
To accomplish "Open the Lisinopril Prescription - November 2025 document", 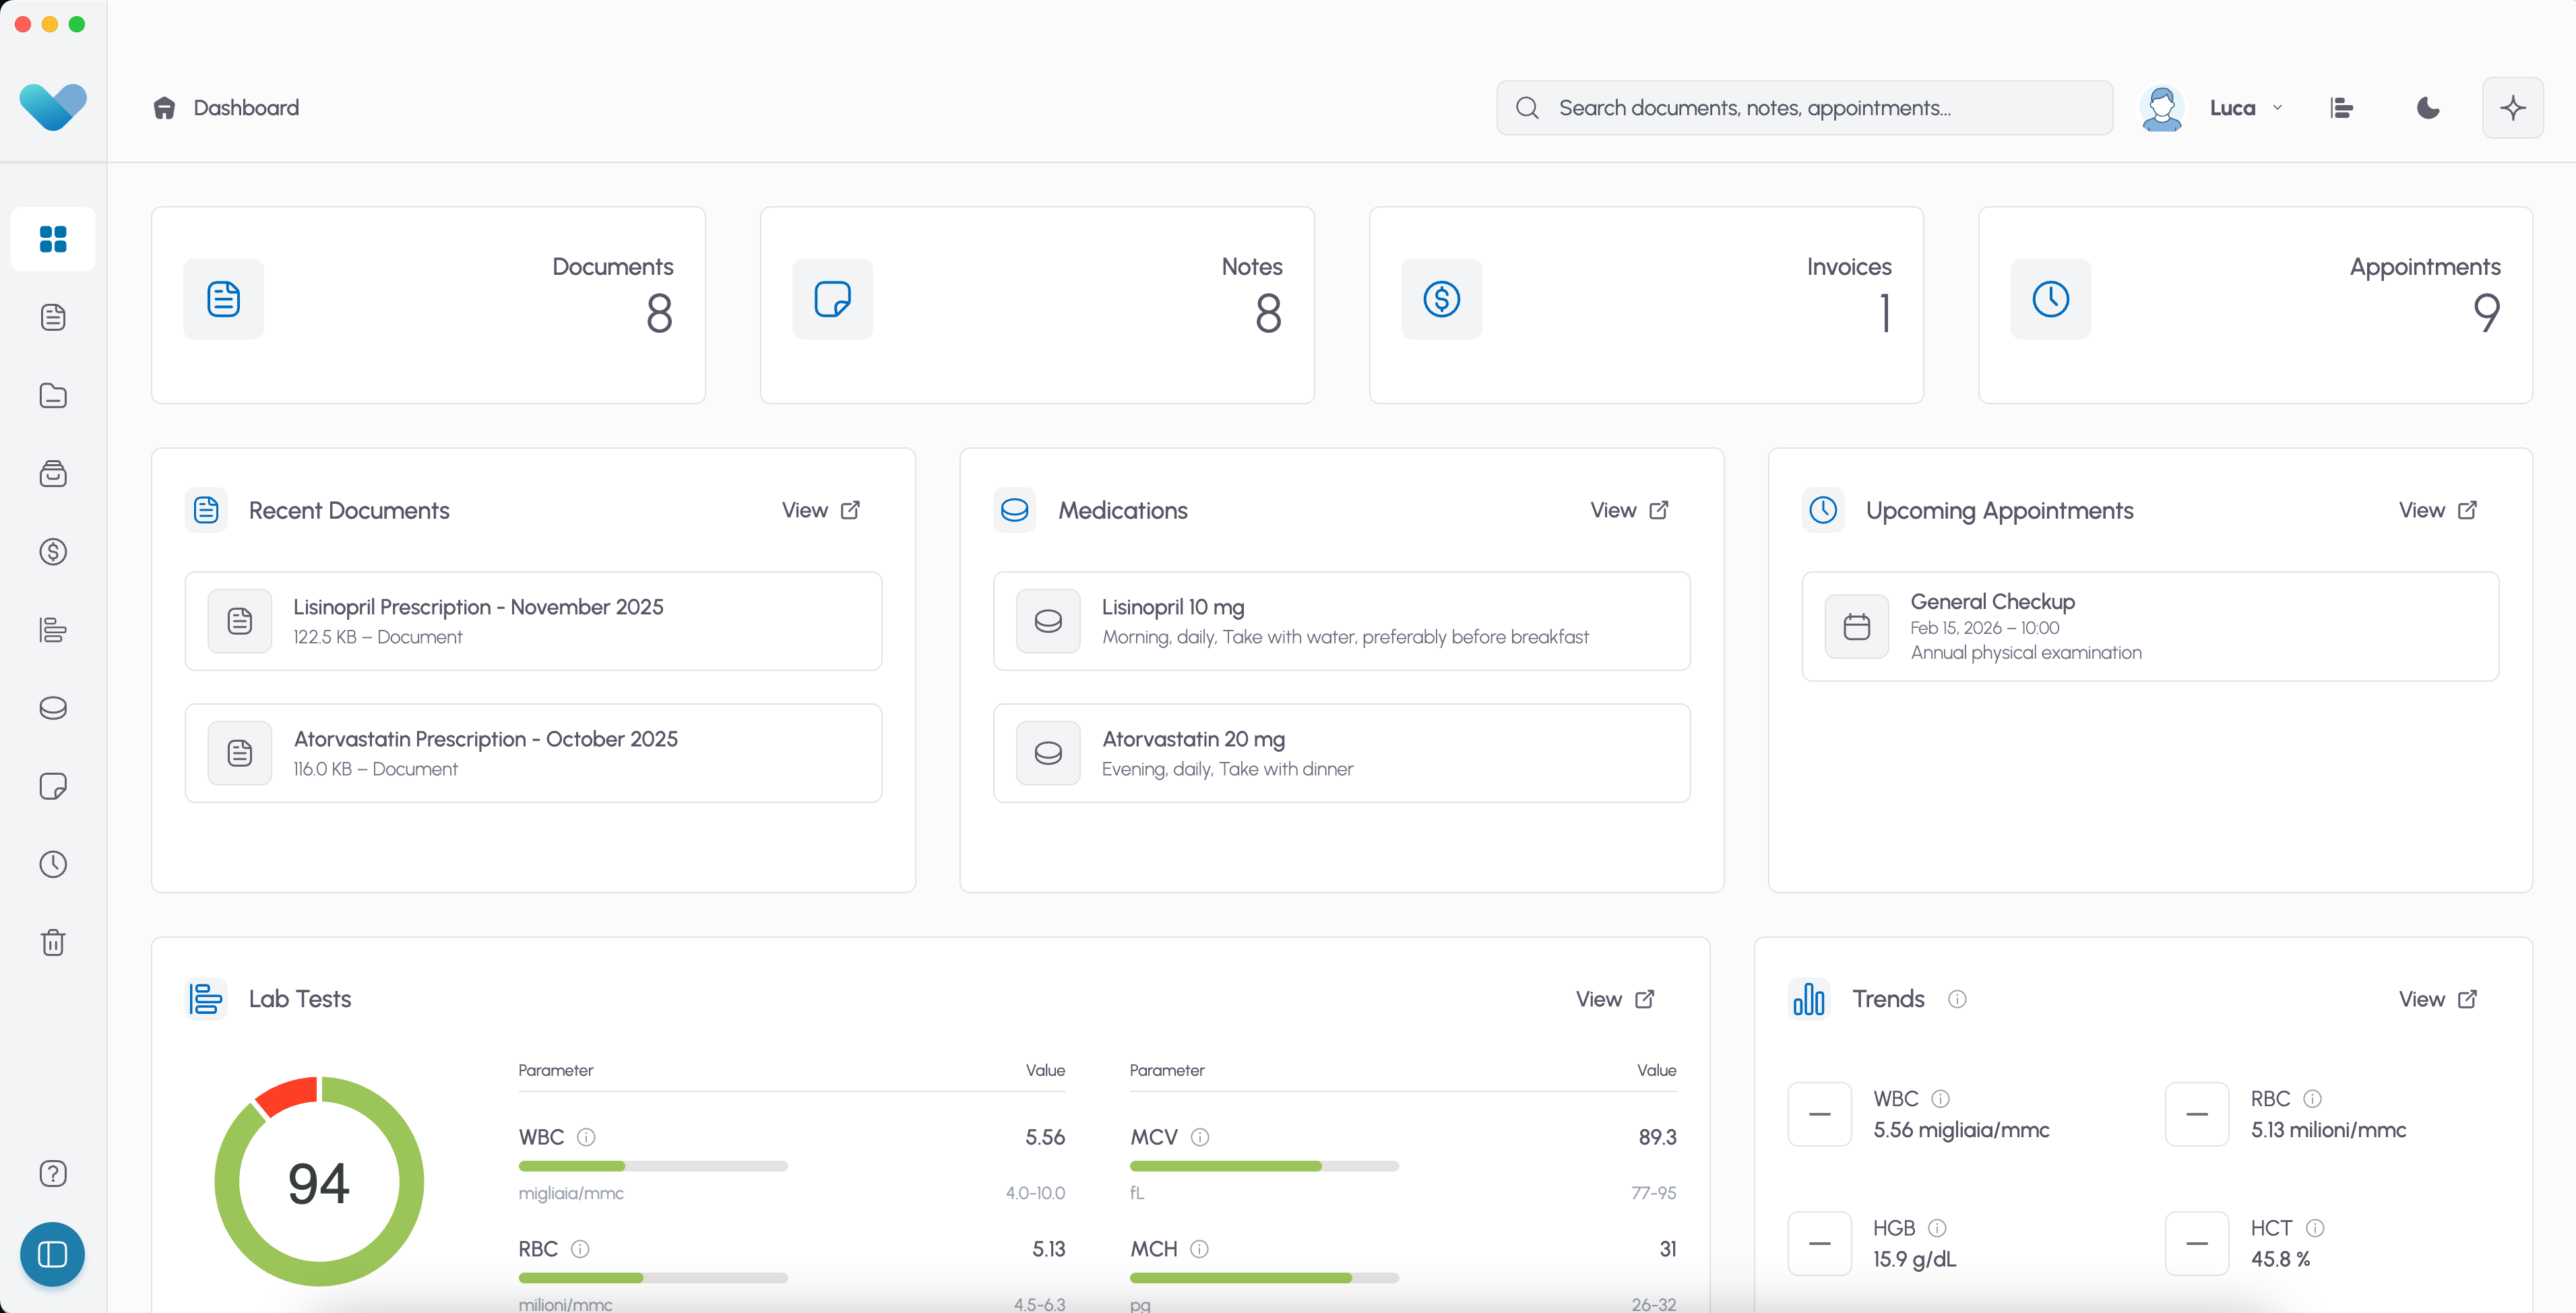I will coord(533,620).
